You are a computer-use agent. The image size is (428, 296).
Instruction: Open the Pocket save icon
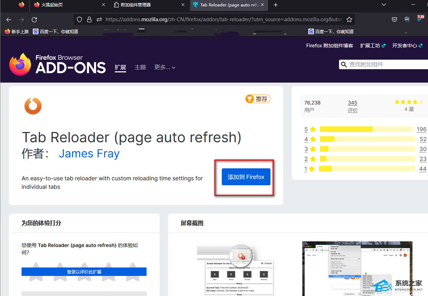394,20
